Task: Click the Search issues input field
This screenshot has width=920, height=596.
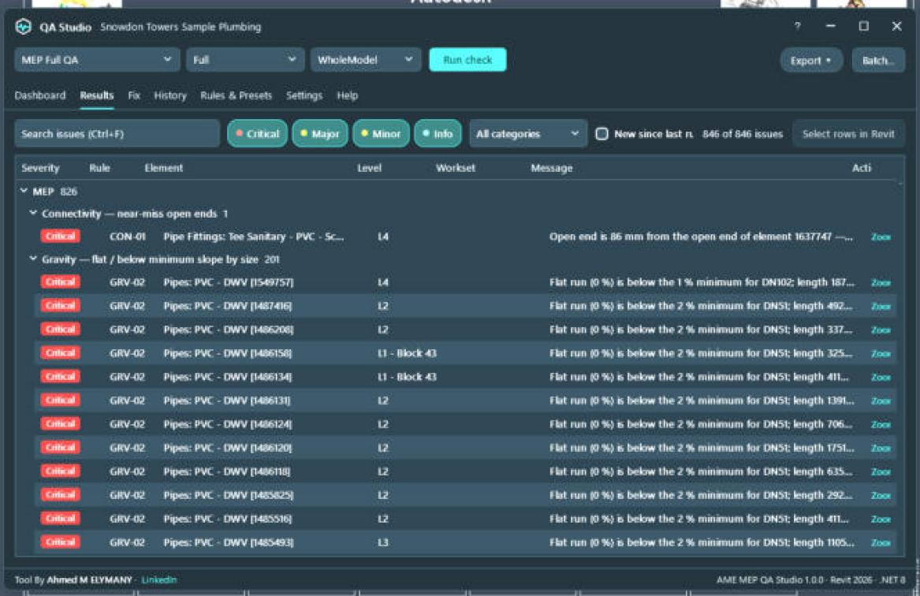Action: coord(117,134)
